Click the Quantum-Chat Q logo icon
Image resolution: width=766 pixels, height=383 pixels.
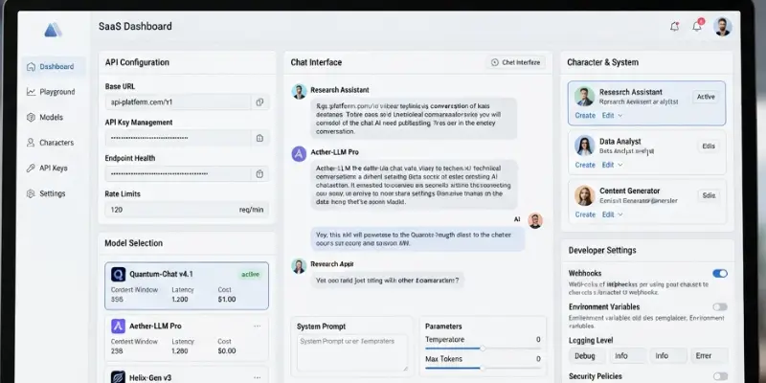[118, 274]
